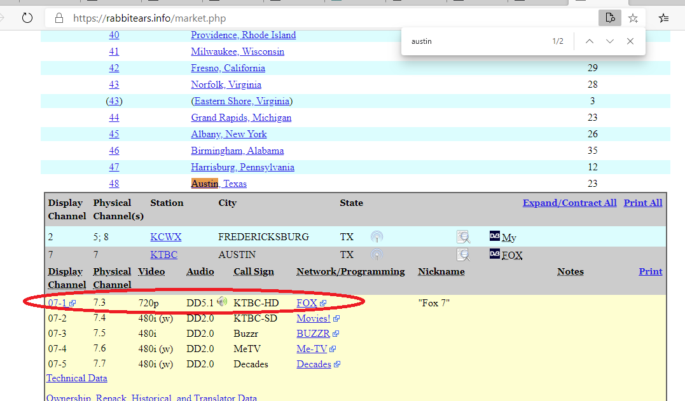Click the DVB icon next to FOX
Image resolution: width=685 pixels, height=401 pixels.
[x=495, y=254]
